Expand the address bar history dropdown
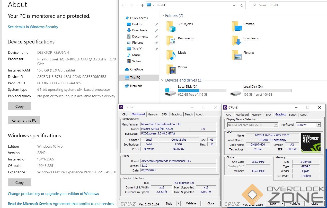Viewport: 327px width, 208px height. [x=234, y=5]
